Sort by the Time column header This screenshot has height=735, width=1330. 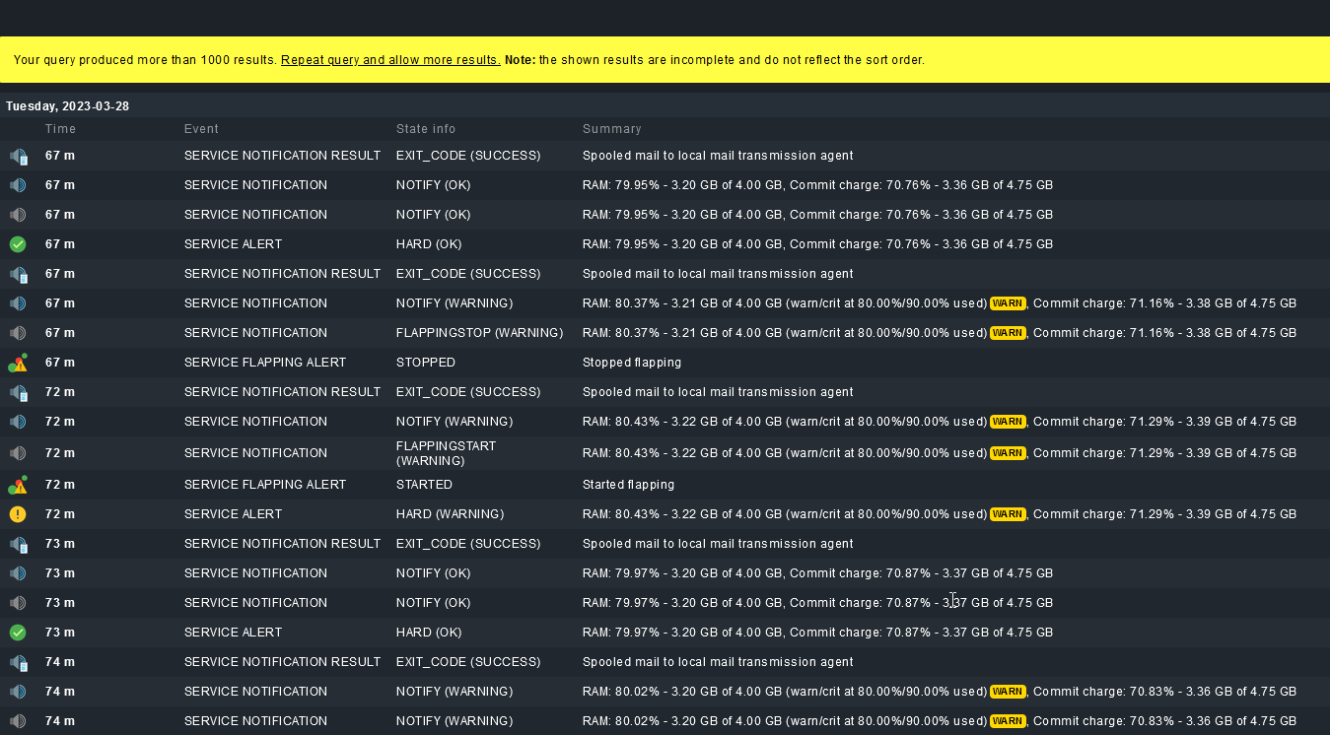click(x=60, y=129)
